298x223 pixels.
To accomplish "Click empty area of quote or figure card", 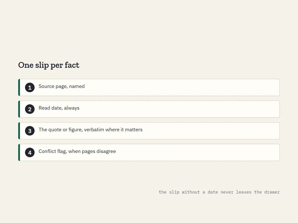I will (209, 131).
